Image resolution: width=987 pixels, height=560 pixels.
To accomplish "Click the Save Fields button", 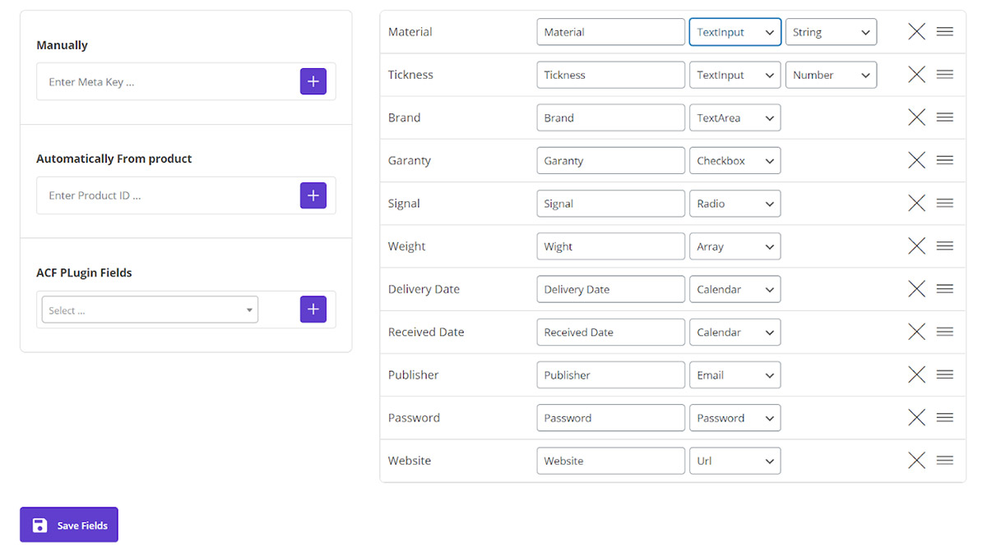I will 69,525.
